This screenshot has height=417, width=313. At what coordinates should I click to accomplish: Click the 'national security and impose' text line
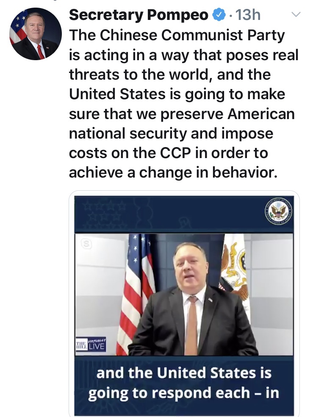[x=171, y=133]
